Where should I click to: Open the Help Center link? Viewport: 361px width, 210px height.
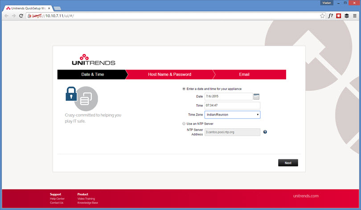[x=57, y=199]
